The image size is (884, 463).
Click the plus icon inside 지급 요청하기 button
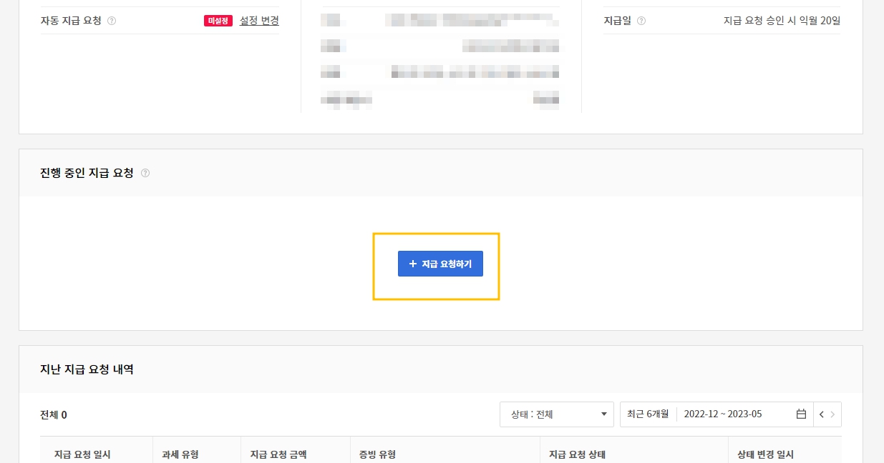(412, 264)
